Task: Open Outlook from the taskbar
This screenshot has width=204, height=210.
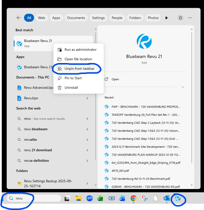Action: (x=167, y=198)
